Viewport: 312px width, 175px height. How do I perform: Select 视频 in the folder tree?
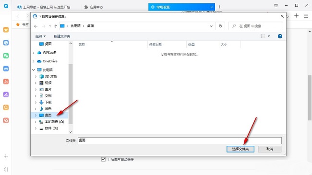pyautogui.click(x=48, y=83)
